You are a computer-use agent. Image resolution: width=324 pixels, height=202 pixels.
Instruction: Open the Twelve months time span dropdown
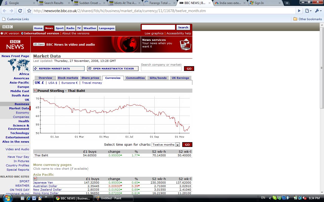click(x=166, y=145)
